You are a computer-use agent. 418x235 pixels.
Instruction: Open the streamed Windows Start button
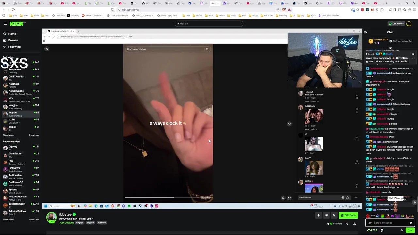pyautogui.click(x=46, y=206)
